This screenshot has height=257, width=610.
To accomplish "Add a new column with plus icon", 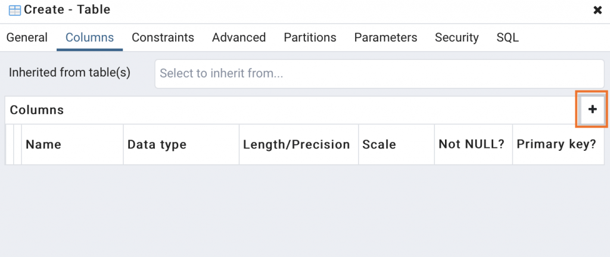I will (592, 110).
